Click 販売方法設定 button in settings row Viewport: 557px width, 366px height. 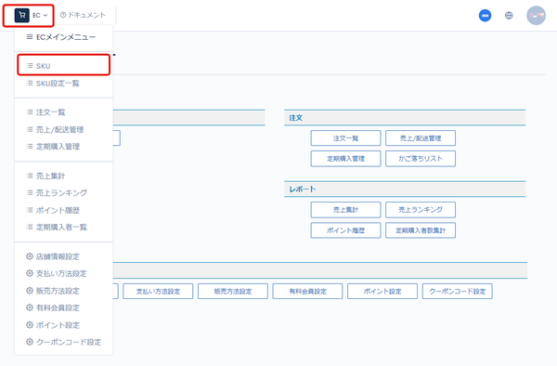point(233,292)
